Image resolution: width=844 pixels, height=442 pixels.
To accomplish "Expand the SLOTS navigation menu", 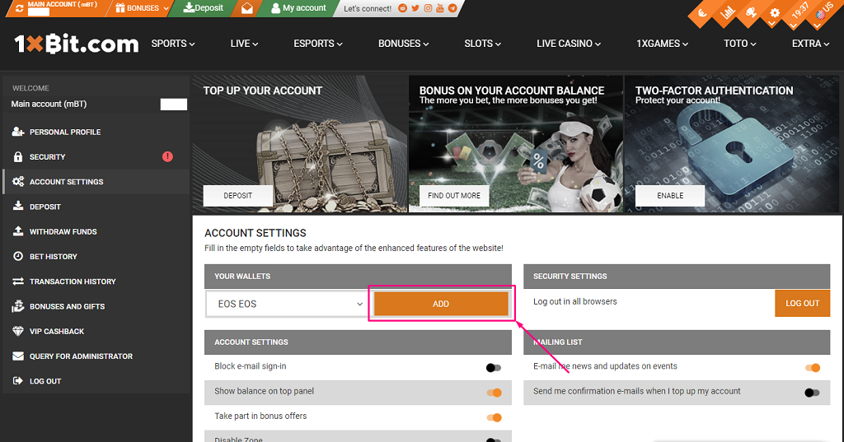I will (x=482, y=44).
